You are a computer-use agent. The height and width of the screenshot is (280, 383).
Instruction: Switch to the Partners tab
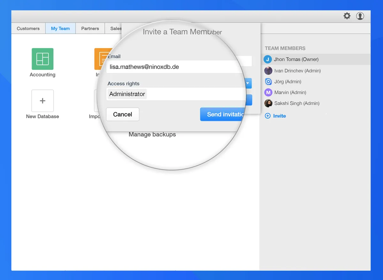[90, 28]
